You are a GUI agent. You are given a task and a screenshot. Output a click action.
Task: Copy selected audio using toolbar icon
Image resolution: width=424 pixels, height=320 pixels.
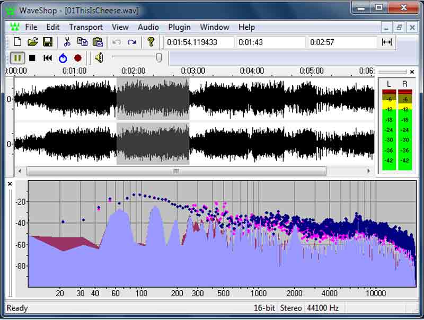pos(82,42)
